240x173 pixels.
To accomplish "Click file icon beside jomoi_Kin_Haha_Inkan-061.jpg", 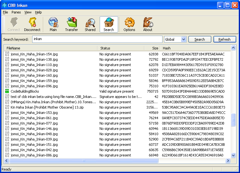I will pos(7,118).
